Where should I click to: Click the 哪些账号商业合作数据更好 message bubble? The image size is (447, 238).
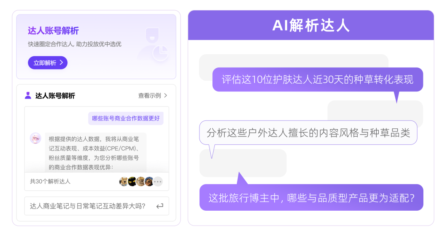(126, 118)
